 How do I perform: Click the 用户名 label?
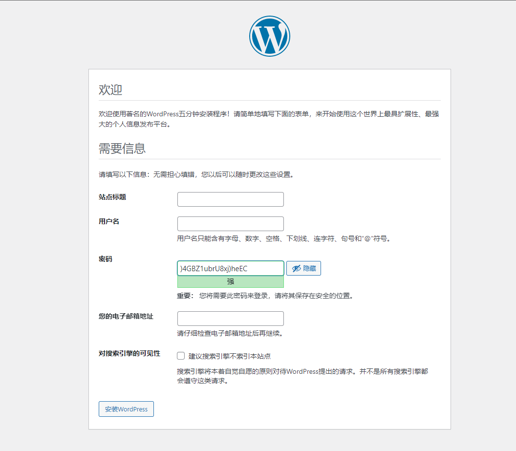click(x=109, y=221)
